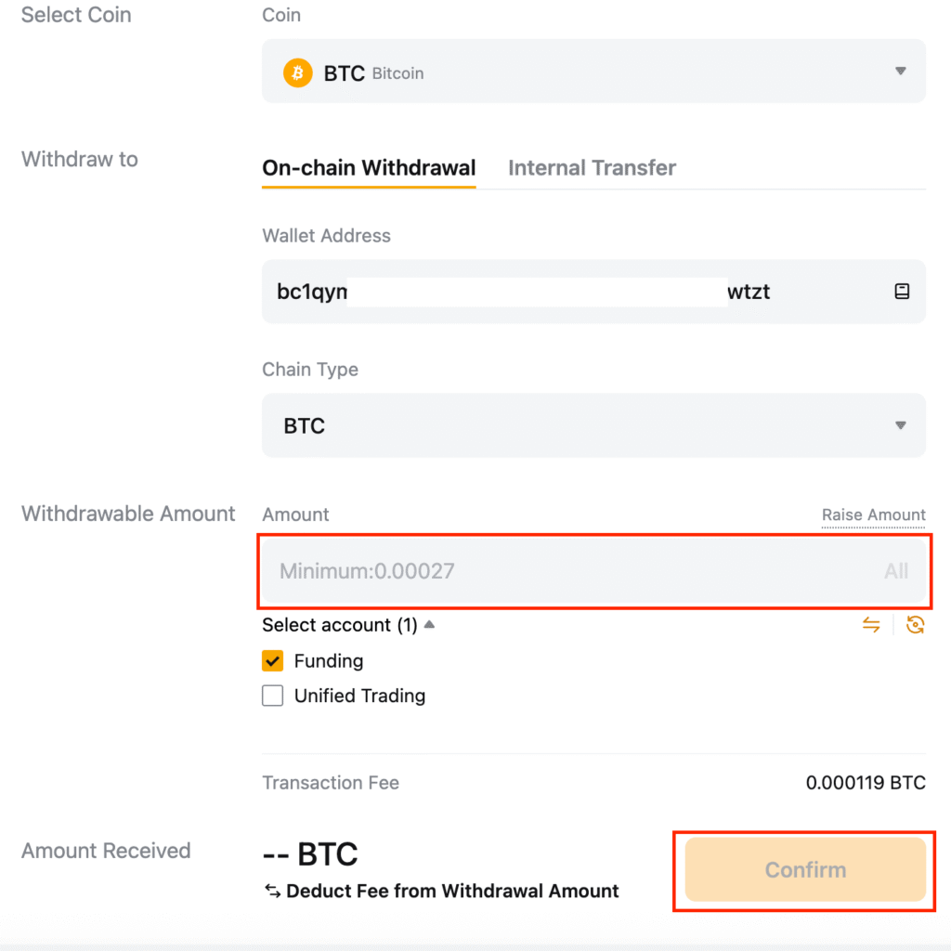The width and height of the screenshot is (951, 951).
Task: Click All in the amount field
Action: click(895, 571)
